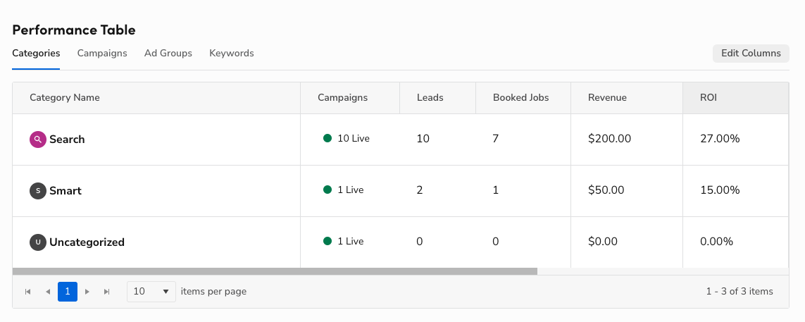This screenshot has height=322, width=805.
Task: Click the Edit Columns button
Action: pos(751,54)
